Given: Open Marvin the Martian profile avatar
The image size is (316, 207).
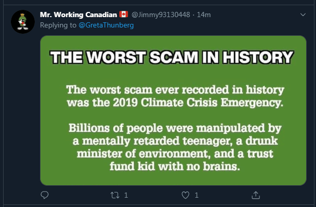Looking at the screenshot, I should point(23,22).
